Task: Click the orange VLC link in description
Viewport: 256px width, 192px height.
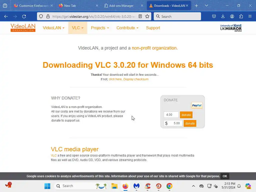Action: point(54,155)
